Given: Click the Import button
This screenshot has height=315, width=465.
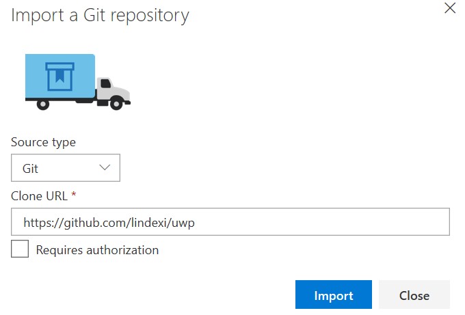Looking at the screenshot, I should (334, 295).
